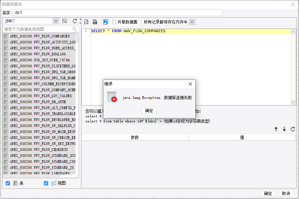Click the search magnifier icon
Screen dimensions: 299x199
click(x=74, y=29)
